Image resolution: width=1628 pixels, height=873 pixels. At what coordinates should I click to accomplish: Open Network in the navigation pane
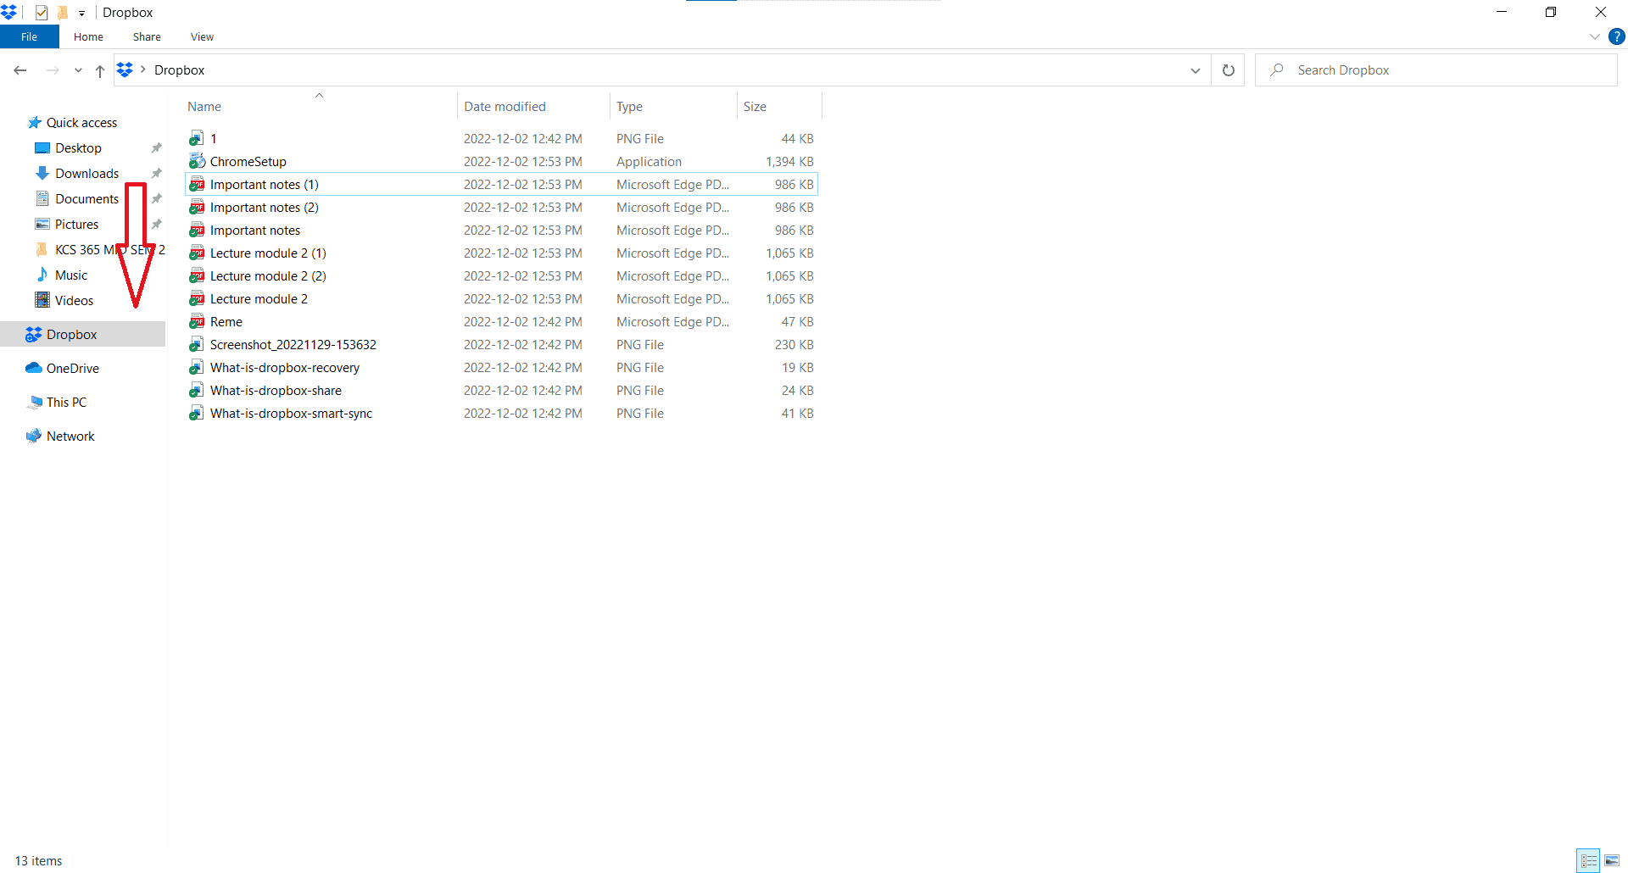point(70,436)
